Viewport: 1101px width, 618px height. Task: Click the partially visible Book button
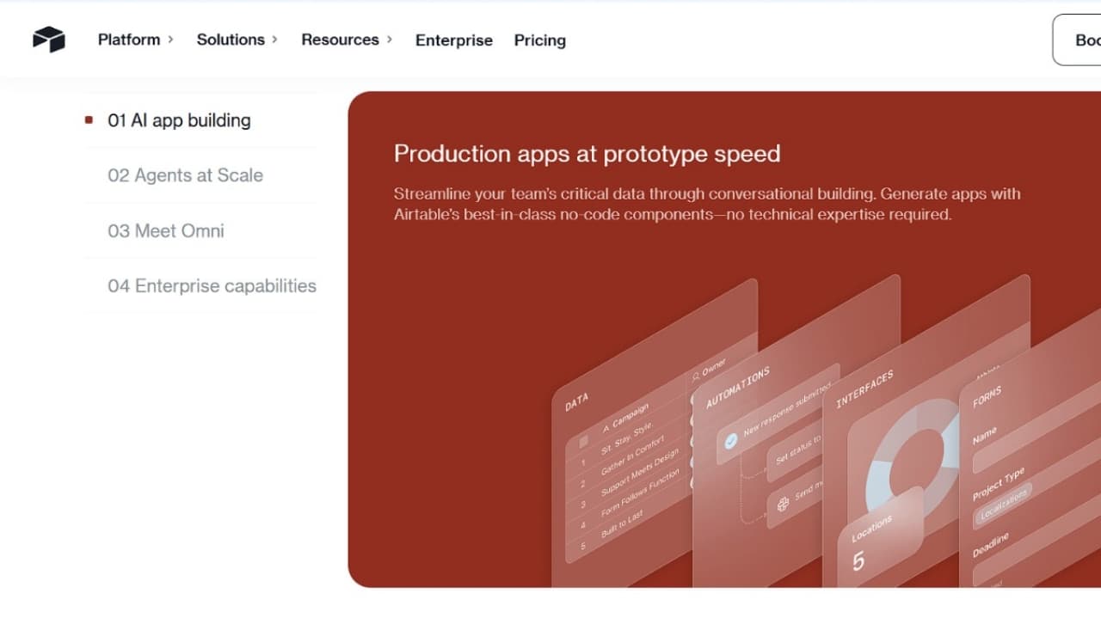(x=1077, y=40)
